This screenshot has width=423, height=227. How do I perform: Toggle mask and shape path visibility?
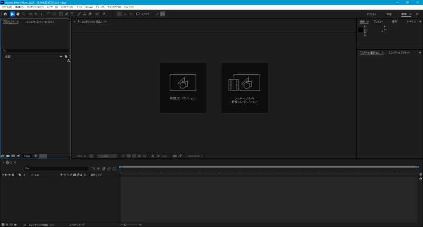(134, 156)
